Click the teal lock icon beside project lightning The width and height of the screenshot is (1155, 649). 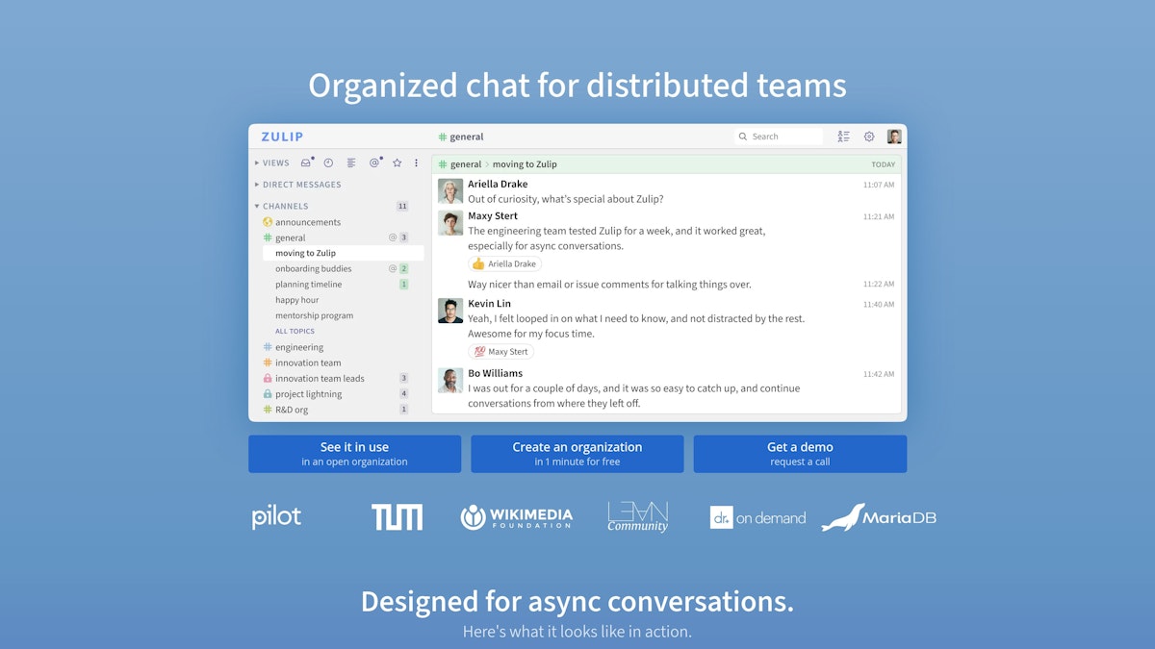tap(268, 394)
